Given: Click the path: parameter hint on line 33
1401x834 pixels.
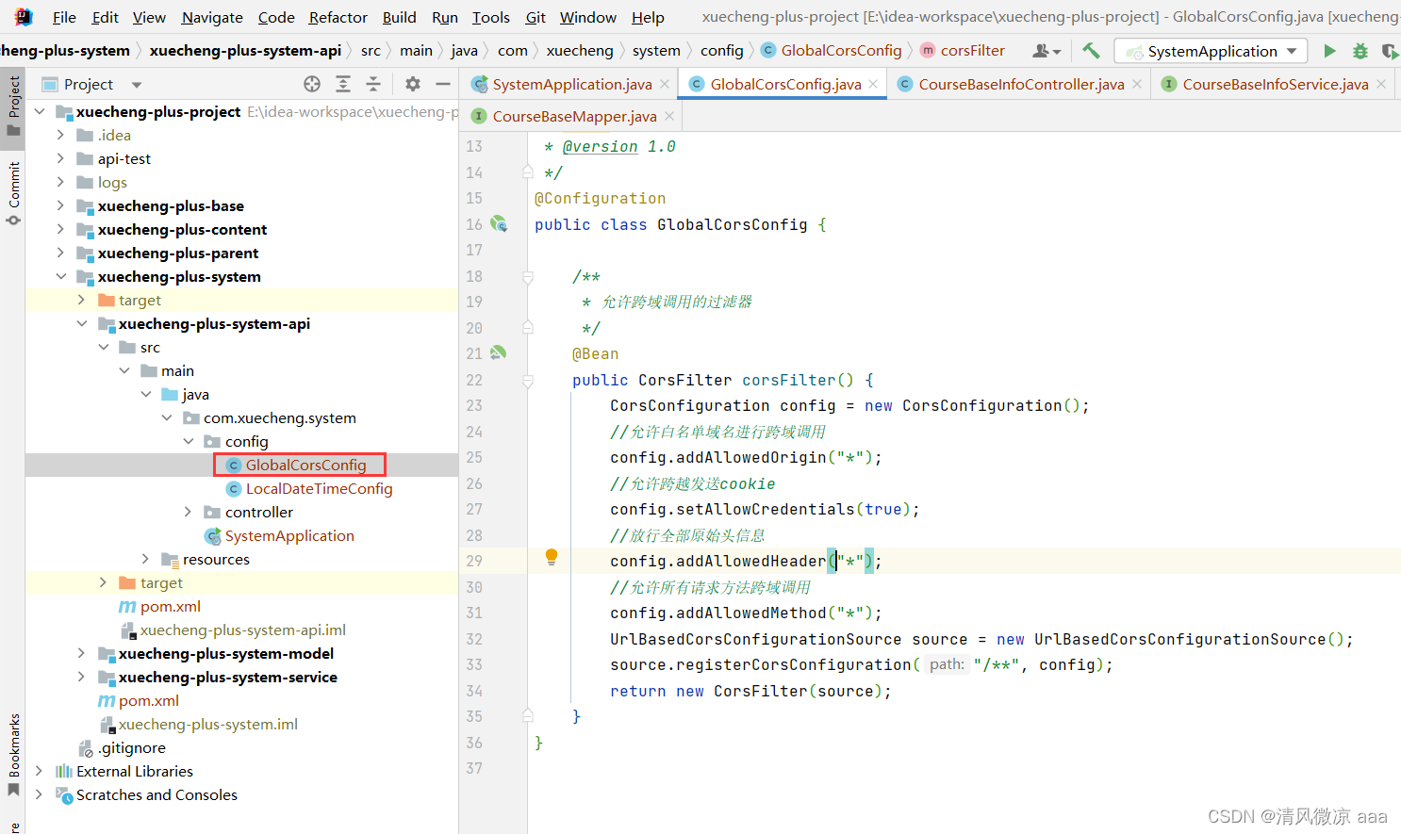Looking at the screenshot, I should coord(947,664).
